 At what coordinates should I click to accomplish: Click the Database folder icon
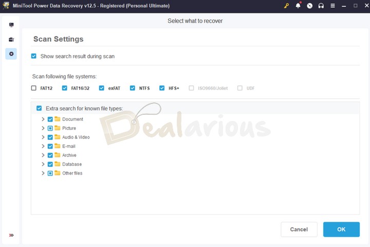click(58, 164)
